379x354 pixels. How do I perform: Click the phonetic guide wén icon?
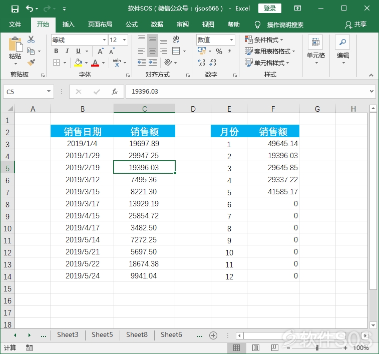click(117, 63)
